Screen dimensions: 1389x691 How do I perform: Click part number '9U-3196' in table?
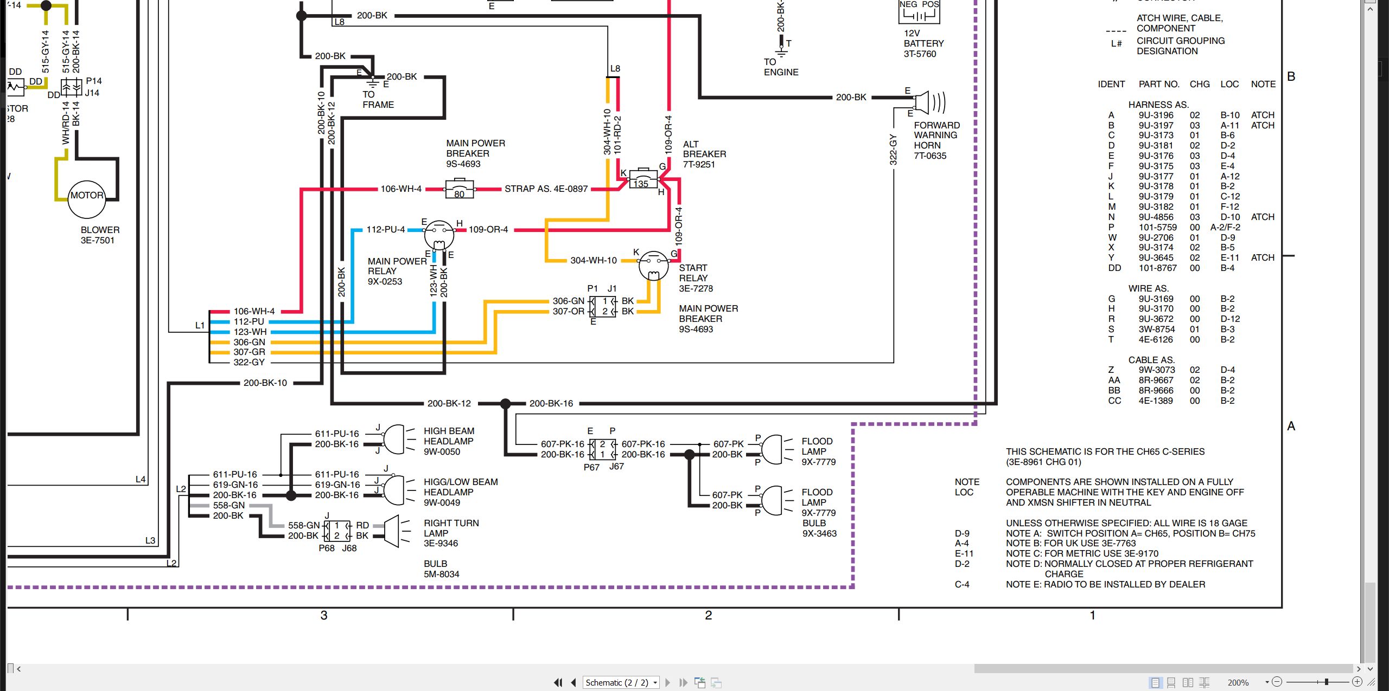point(1156,115)
